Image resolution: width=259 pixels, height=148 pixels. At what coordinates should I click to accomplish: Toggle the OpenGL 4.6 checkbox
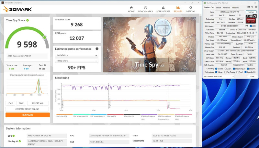246,72
